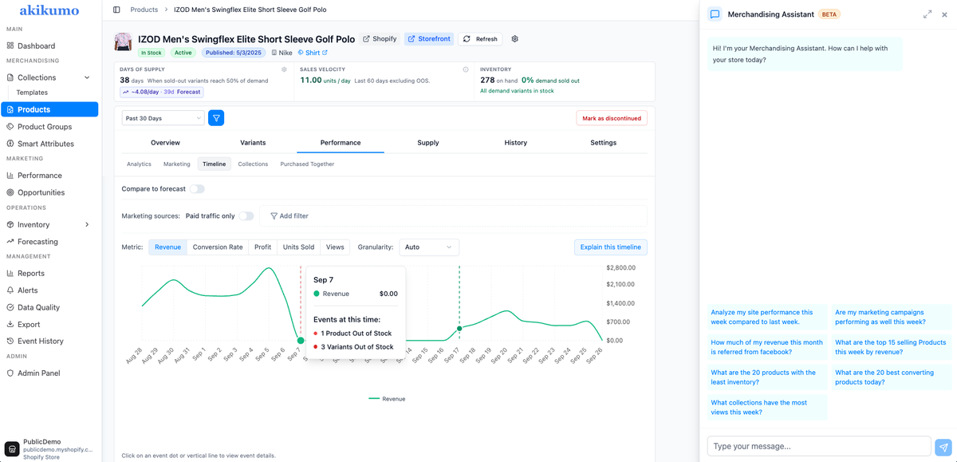Viewport: 957px width, 462px height.
Task: Expand the Merchandising Assistant panel
Action: pyautogui.click(x=927, y=14)
